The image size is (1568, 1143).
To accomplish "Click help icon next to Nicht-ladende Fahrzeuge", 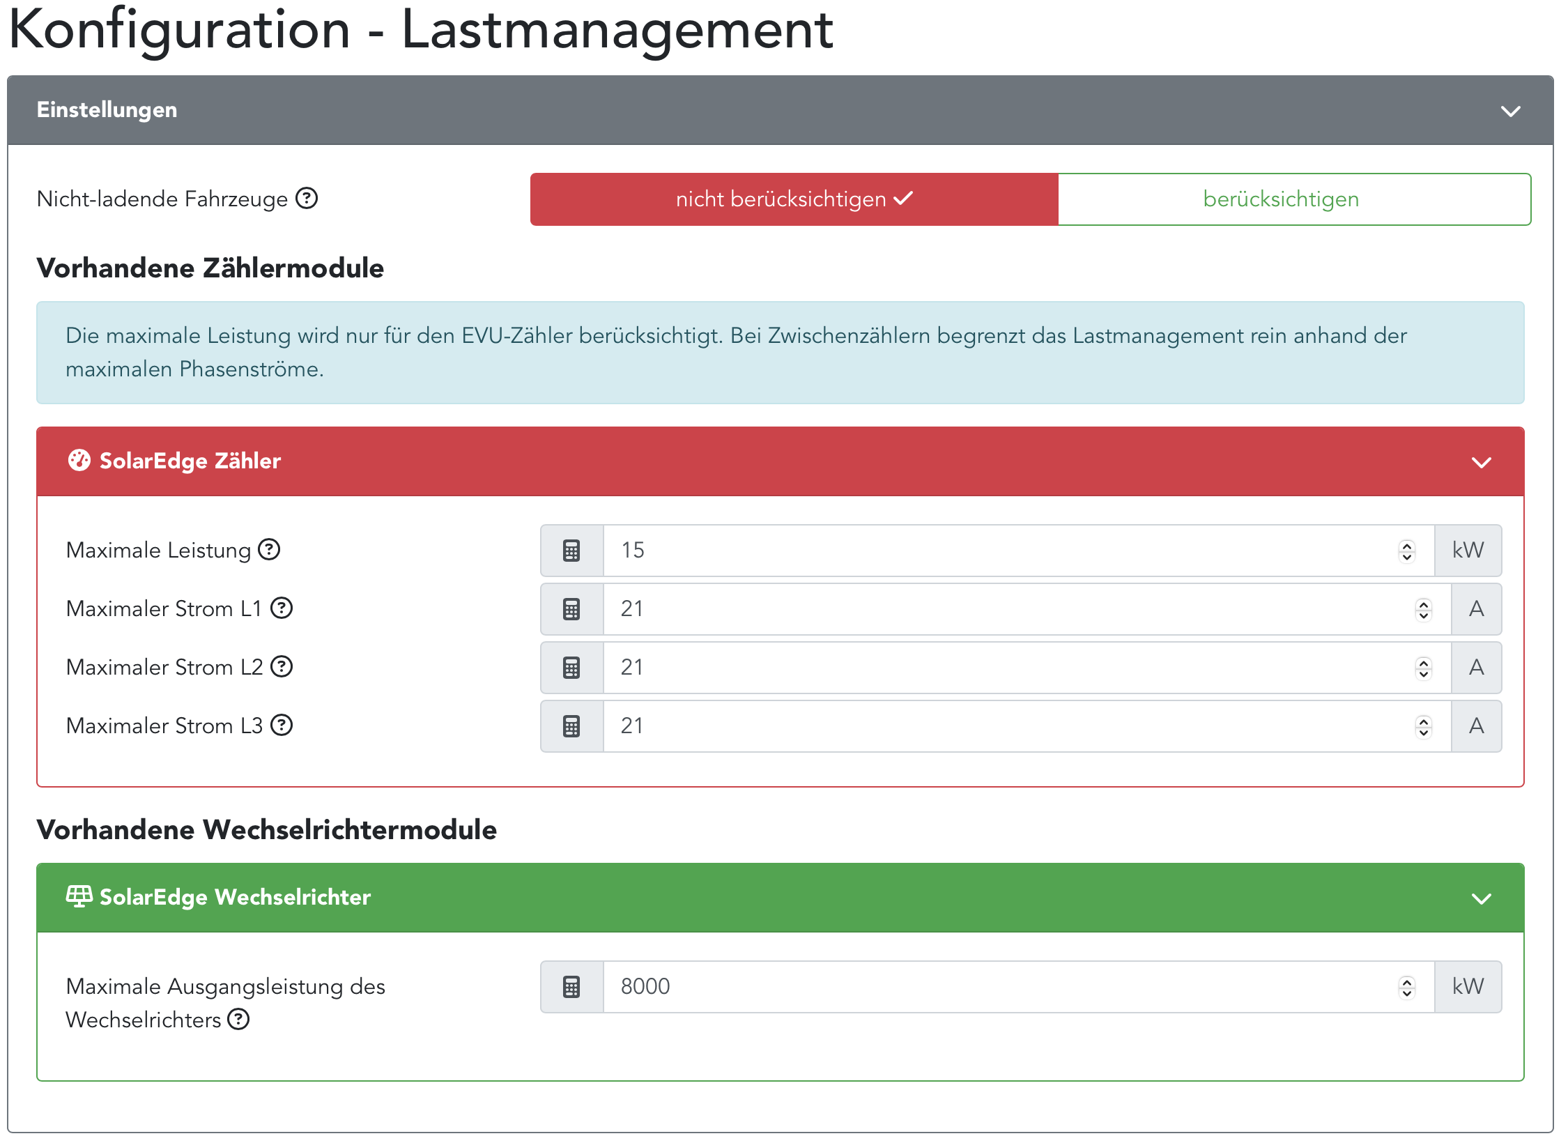I will coord(307,199).
